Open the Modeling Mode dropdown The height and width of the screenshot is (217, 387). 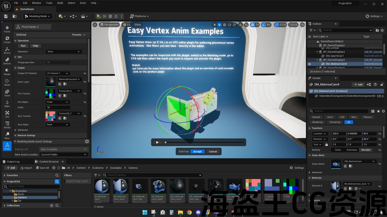click(37, 16)
